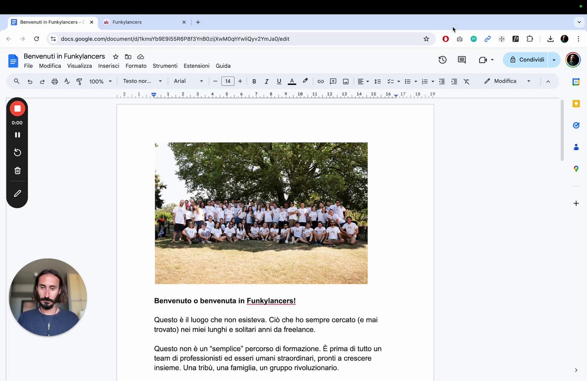Screen dimensions: 587x381
Task: Hide the side panel with the arrow
Action: coord(576,370)
